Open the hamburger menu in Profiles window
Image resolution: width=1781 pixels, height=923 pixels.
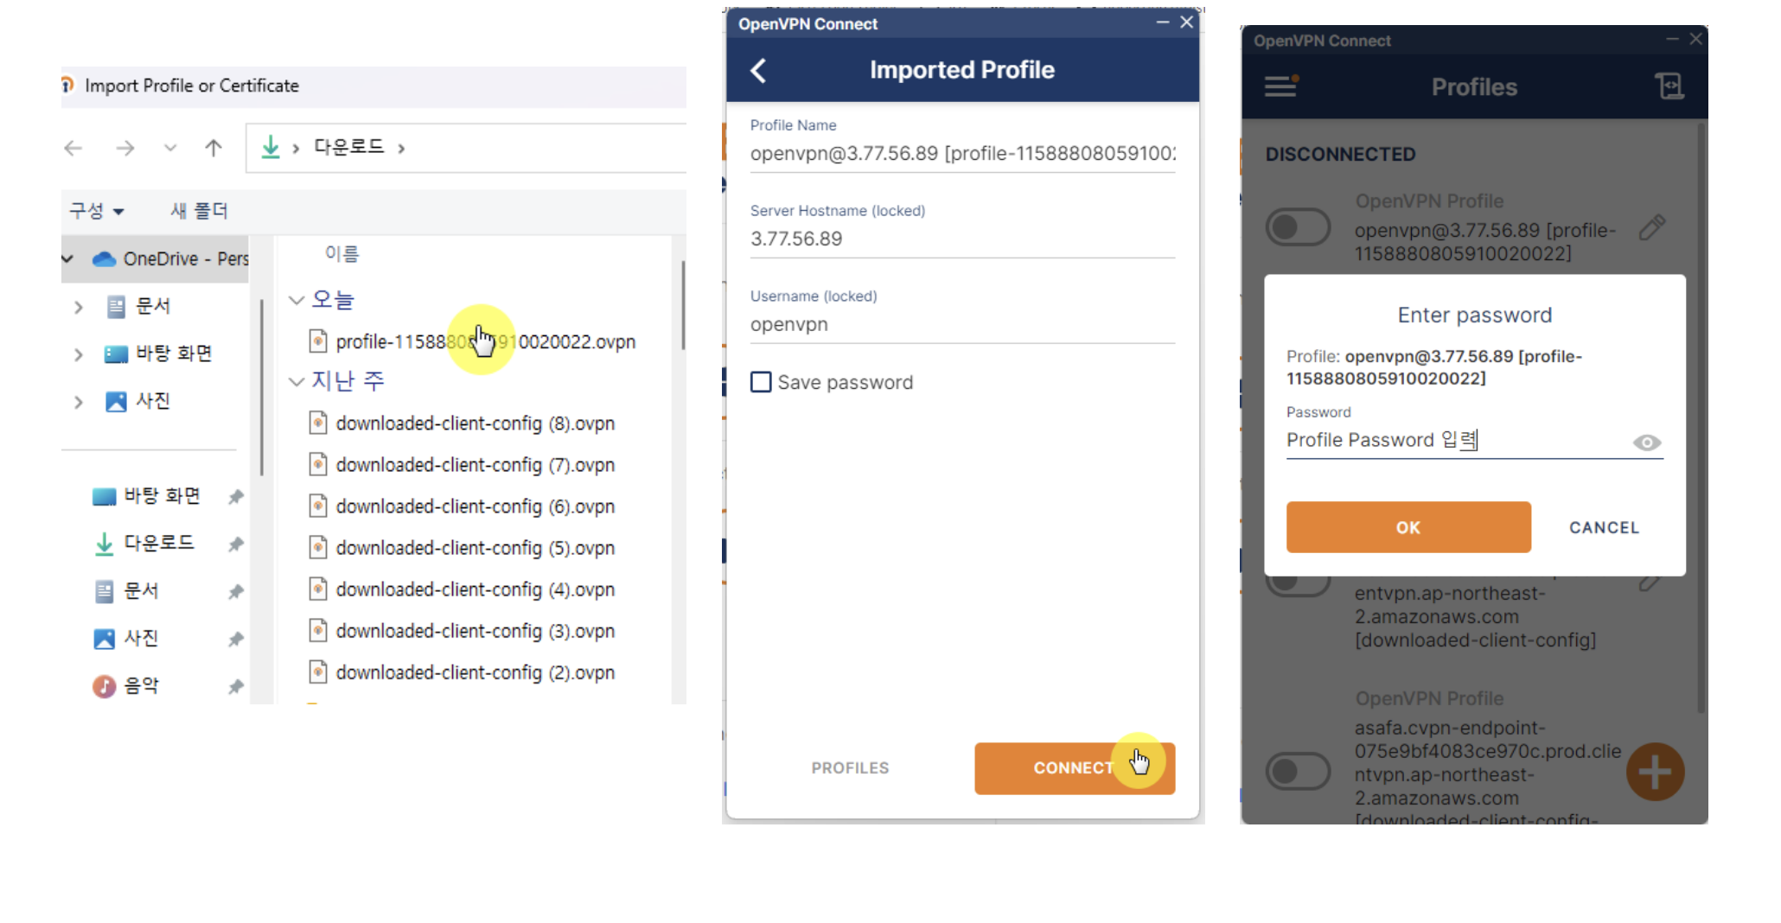pyautogui.click(x=1281, y=86)
